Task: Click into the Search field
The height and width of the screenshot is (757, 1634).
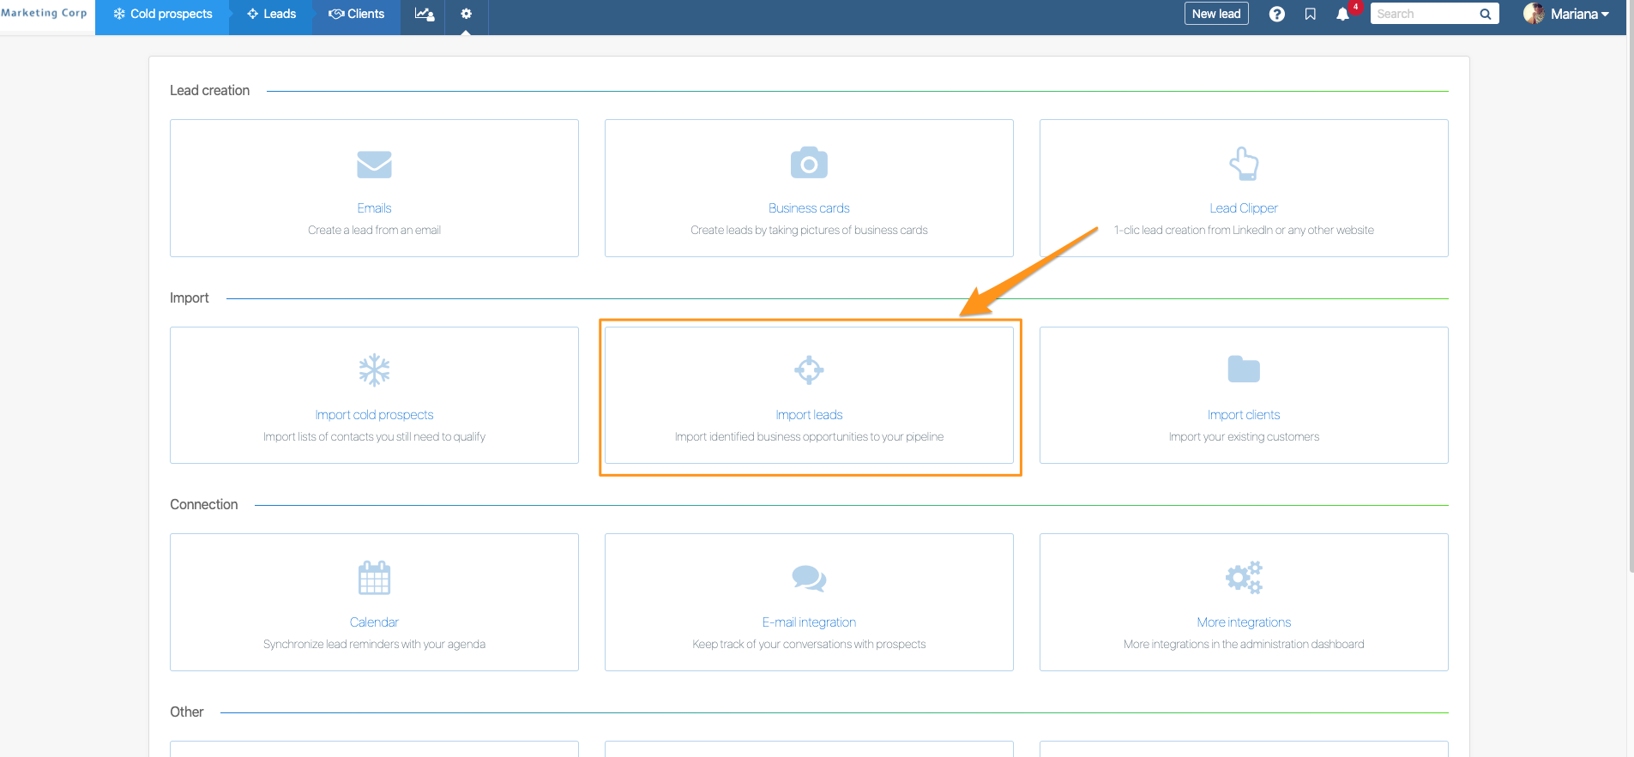Action: click(x=1424, y=15)
